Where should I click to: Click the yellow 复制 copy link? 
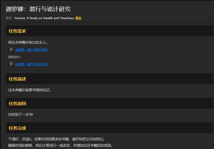click(x=78, y=18)
